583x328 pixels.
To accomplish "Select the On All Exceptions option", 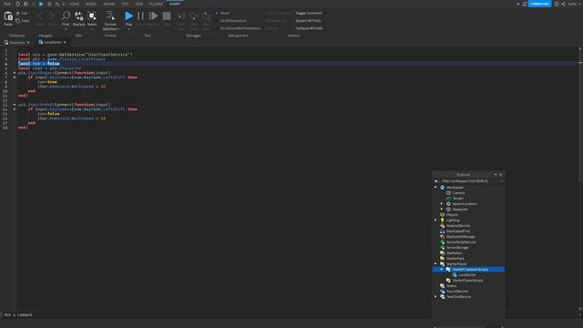I will point(230,21).
